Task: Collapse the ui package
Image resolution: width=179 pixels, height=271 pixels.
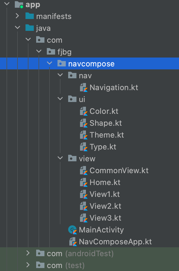Action: [60, 99]
